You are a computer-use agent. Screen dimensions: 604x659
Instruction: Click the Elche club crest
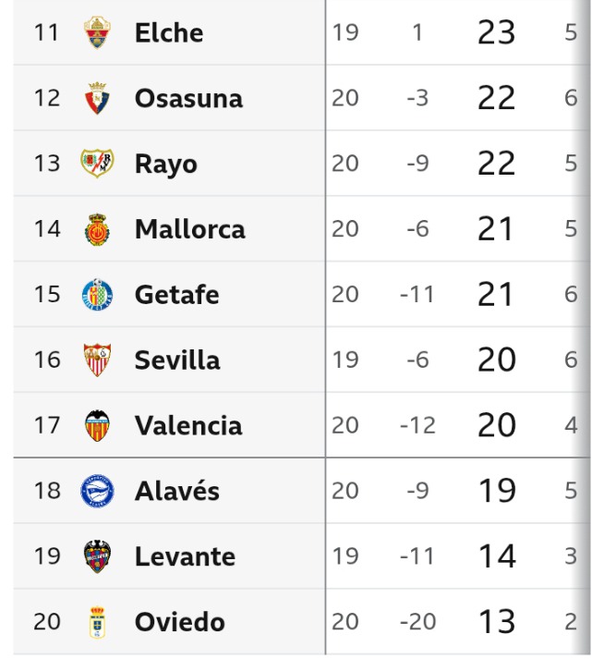(96, 33)
